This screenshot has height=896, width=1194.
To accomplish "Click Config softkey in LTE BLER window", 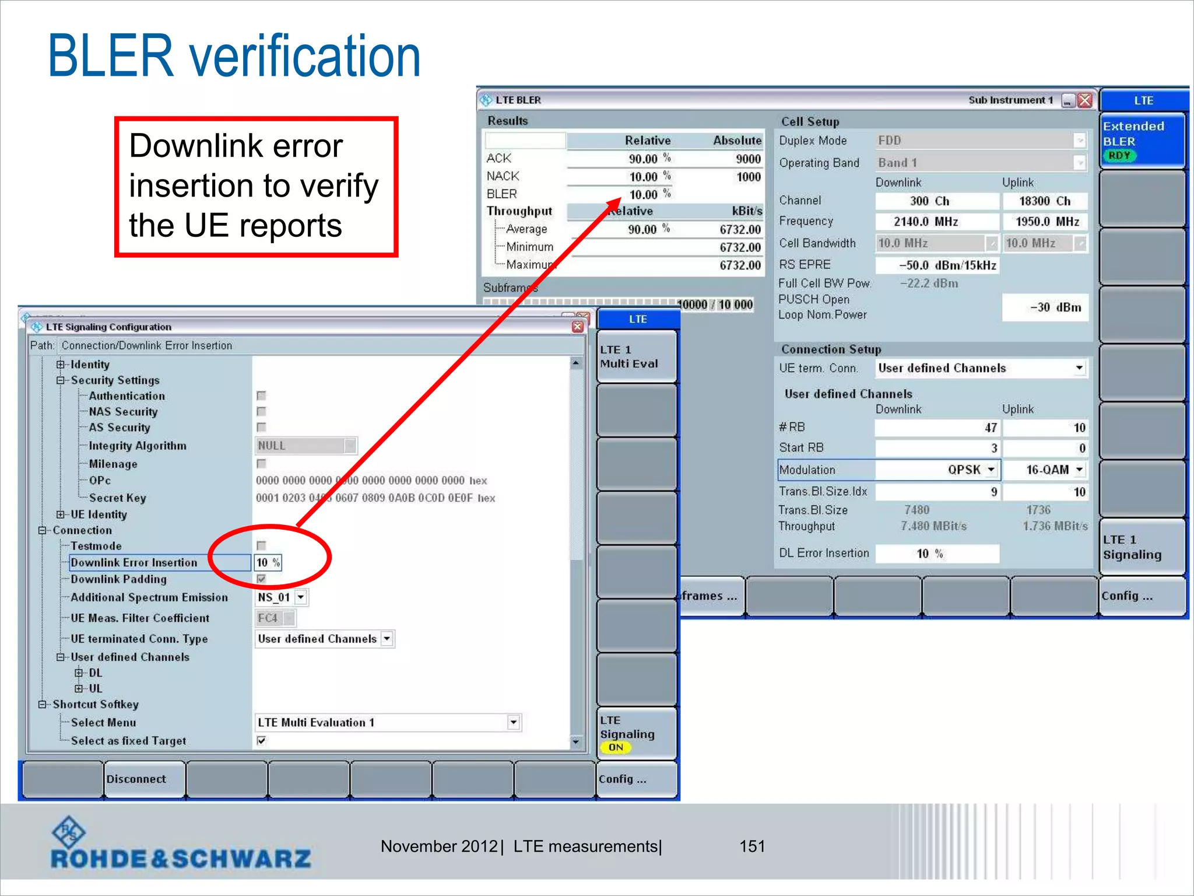I will pyautogui.click(x=1143, y=596).
